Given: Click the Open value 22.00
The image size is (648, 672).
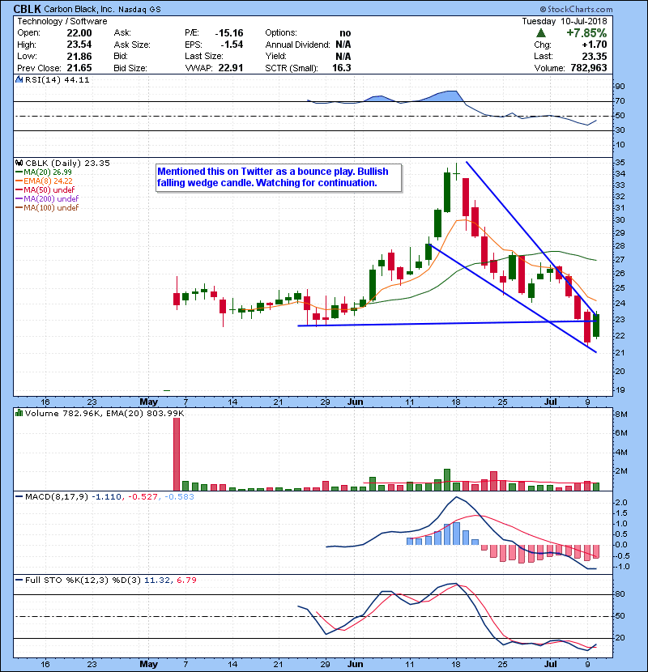Looking at the screenshot, I should [x=79, y=33].
